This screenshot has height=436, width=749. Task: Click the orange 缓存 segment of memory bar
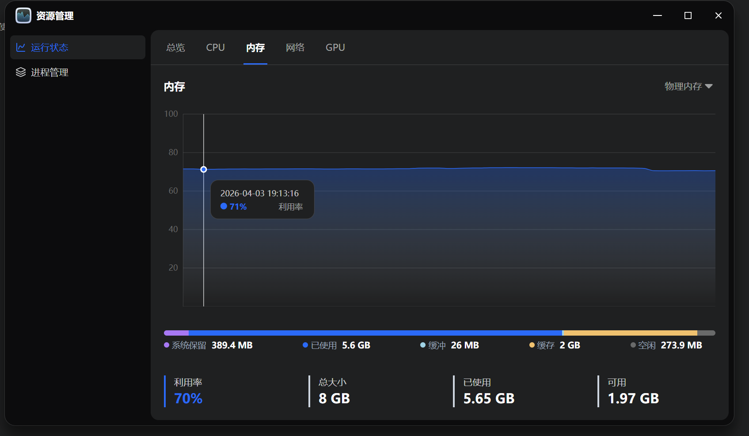(629, 333)
